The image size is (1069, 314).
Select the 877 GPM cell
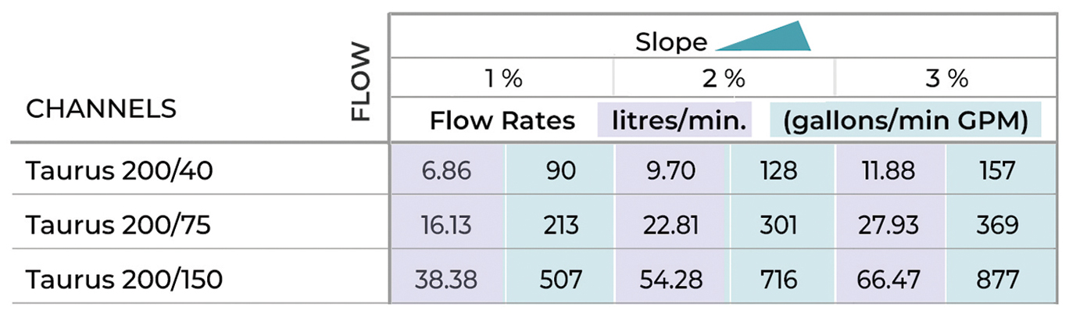pos(997,279)
